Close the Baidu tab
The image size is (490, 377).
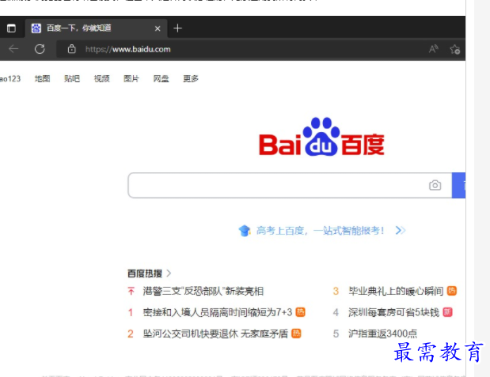158,28
